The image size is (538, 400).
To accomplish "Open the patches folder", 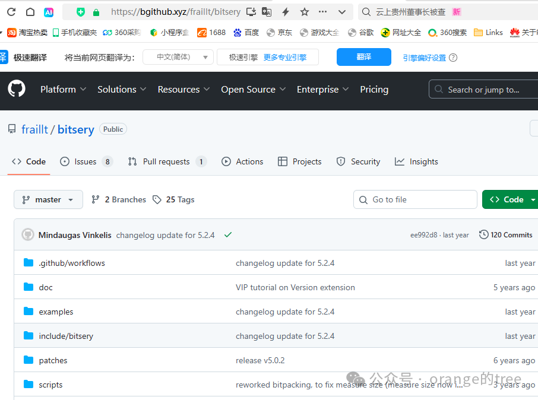I will point(53,361).
